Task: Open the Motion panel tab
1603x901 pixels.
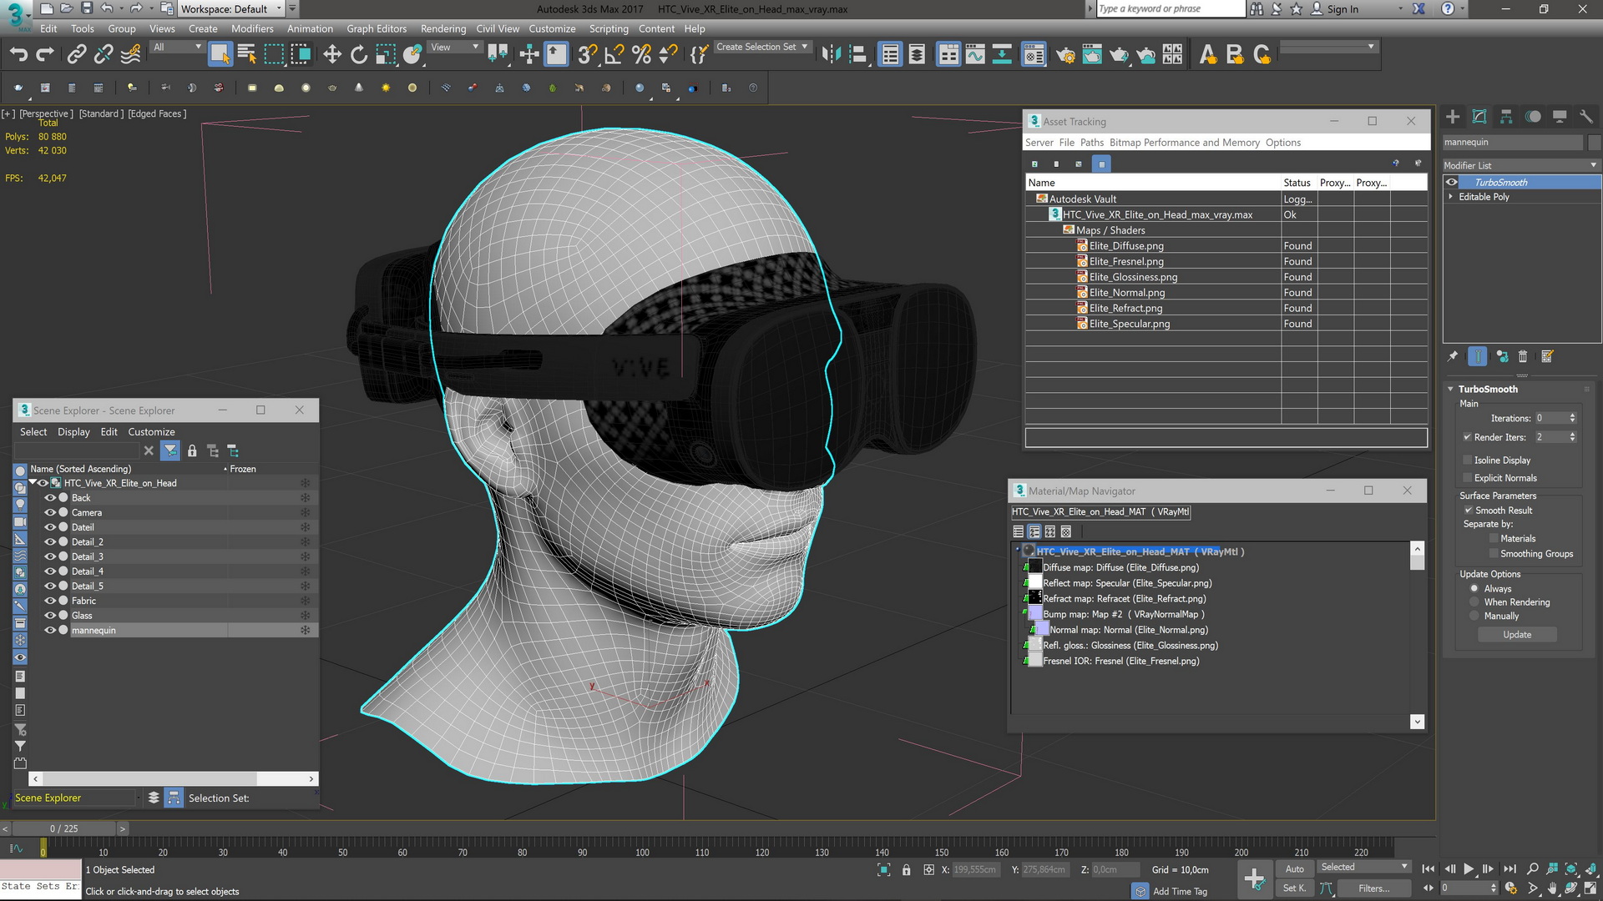Action: pyautogui.click(x=1533, y=117)
